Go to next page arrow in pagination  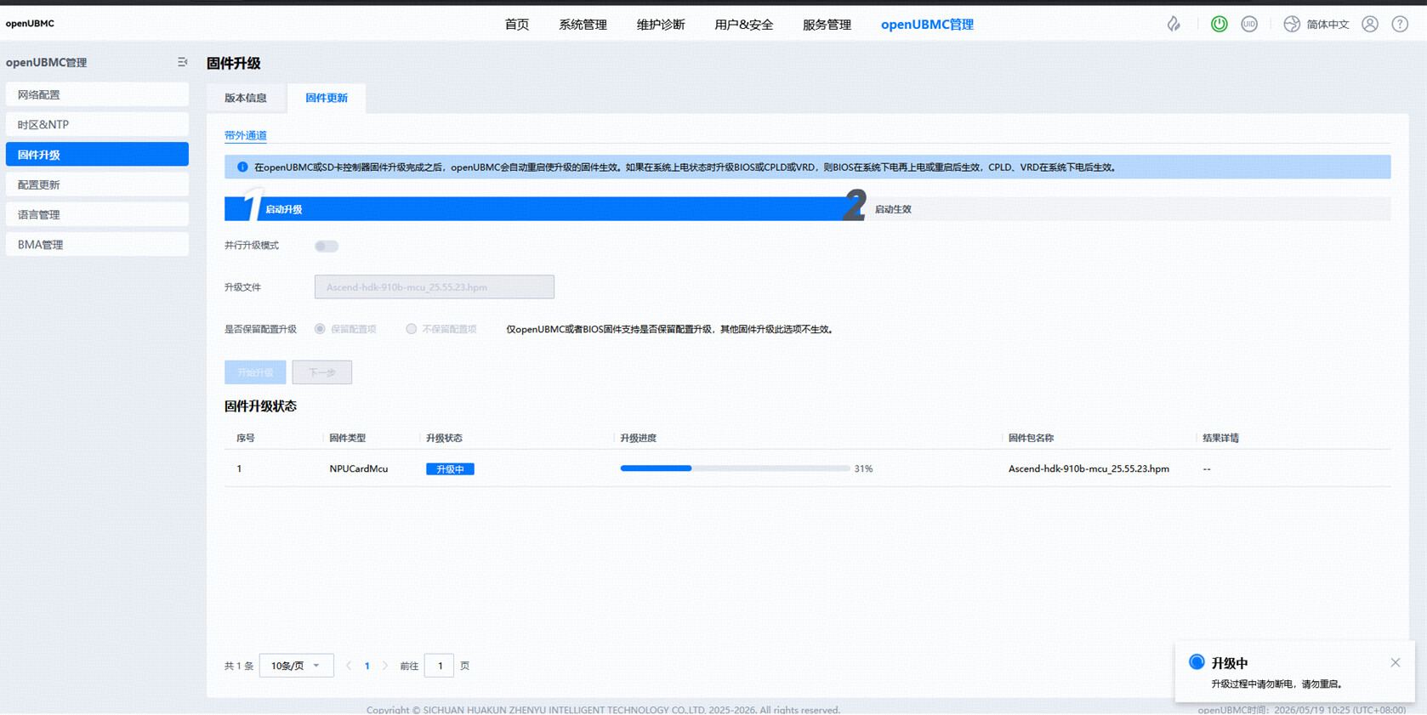(385, 666)
